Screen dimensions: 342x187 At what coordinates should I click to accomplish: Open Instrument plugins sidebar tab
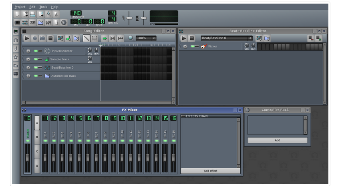[16, 32]
